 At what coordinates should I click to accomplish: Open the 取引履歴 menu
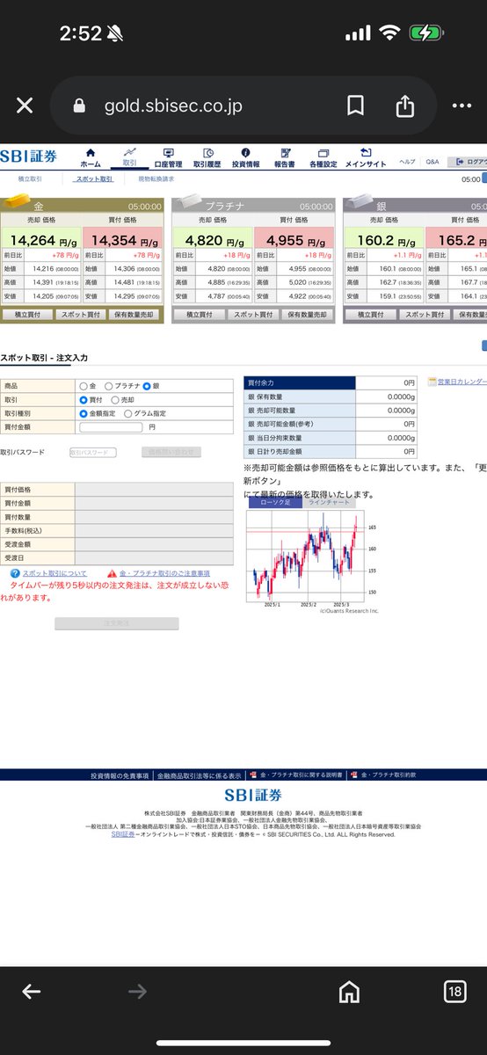tap(208, 157)
